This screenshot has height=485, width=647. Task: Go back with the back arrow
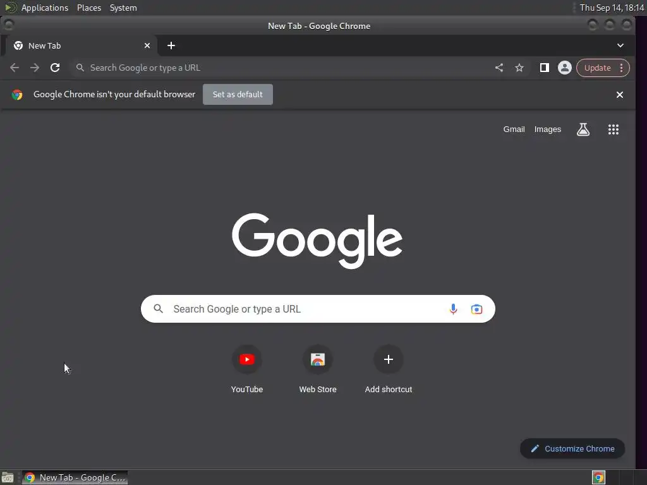pos(15,68)
